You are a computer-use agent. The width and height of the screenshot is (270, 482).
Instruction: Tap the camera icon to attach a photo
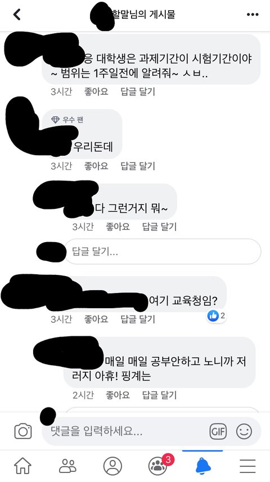click(23, 431)
